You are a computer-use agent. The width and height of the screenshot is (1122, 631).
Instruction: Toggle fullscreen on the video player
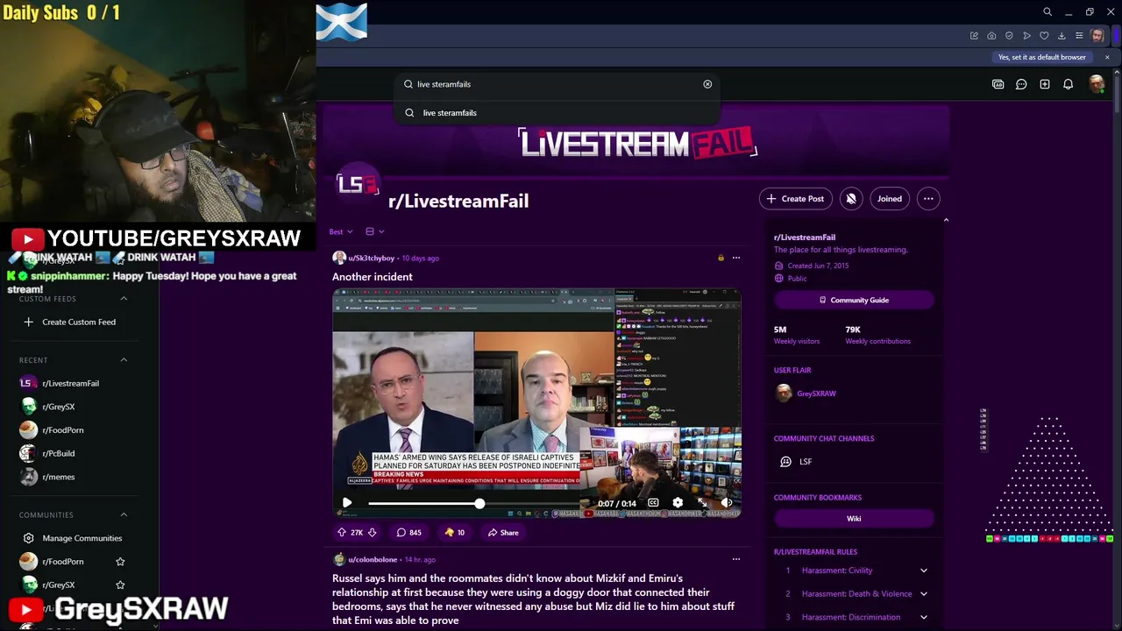coord(702,503)
